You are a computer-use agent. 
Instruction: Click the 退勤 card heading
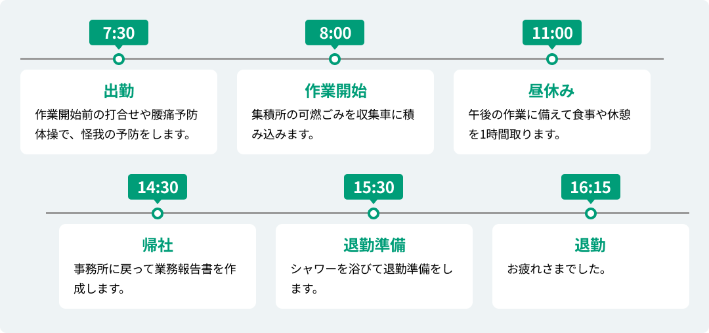(x=591, y=246)
